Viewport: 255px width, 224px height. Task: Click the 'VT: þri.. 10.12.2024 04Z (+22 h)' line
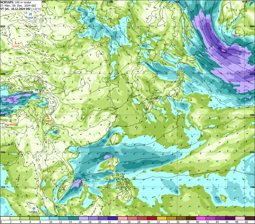(21, 9)
